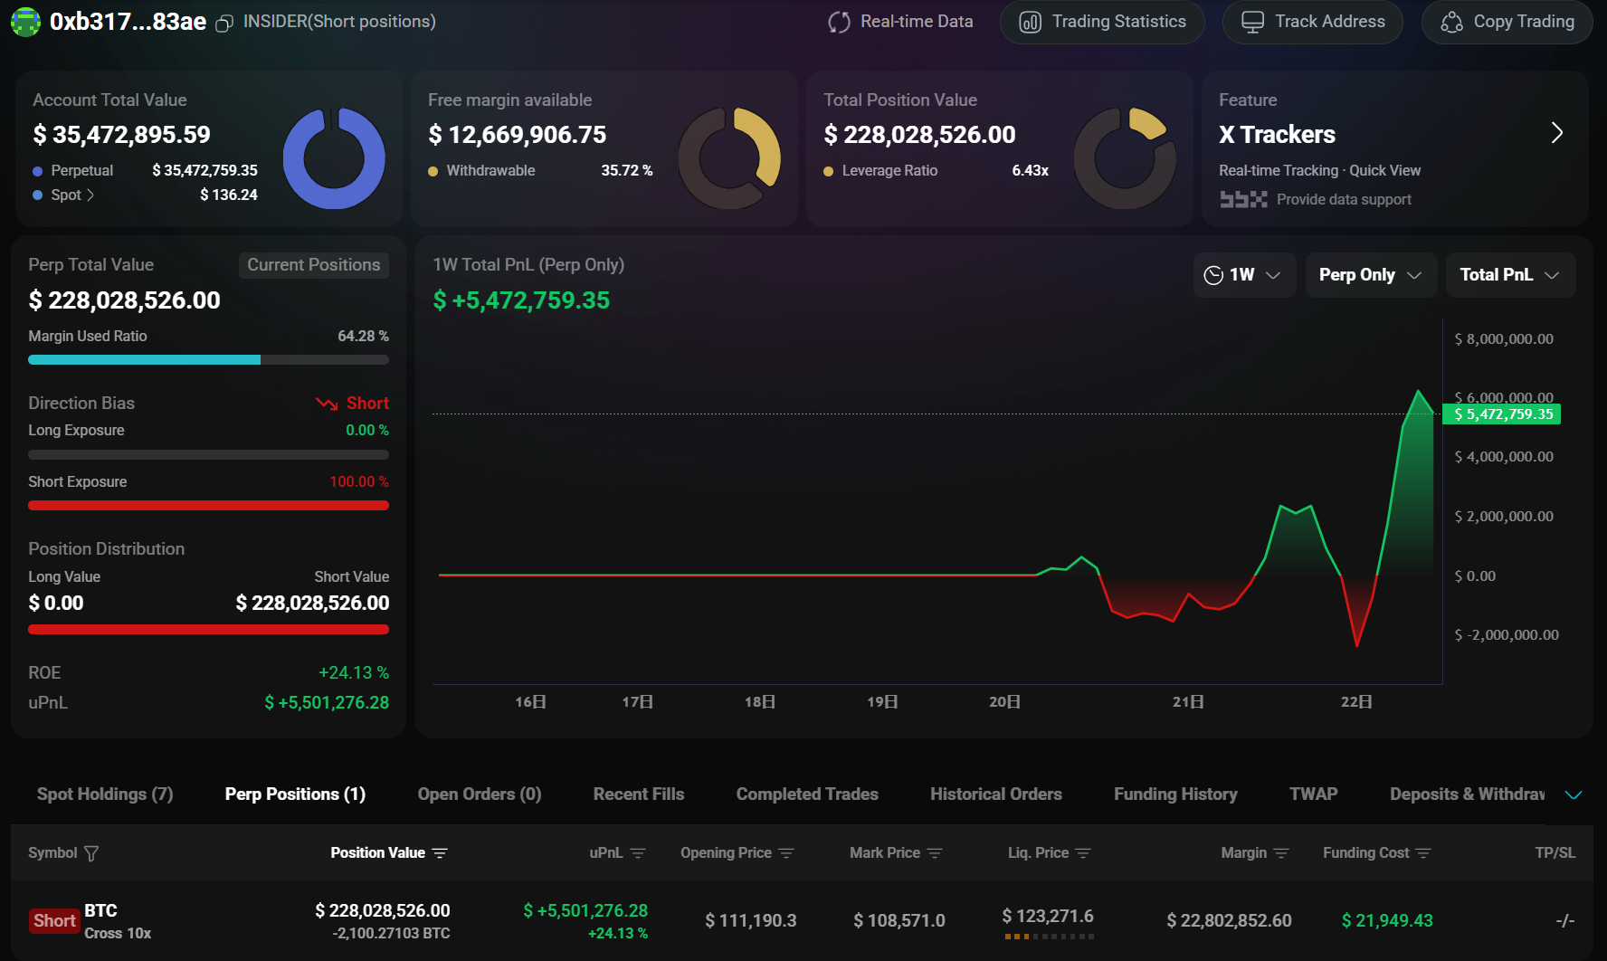1607x961 pixels.
Task: Toggle the Current Positions button
Action: coord(313,265)
